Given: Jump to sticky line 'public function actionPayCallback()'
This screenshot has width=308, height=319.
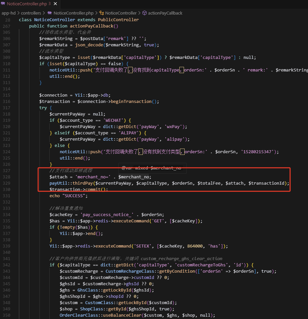Looking at the screenshot, I should pos(74,26).
